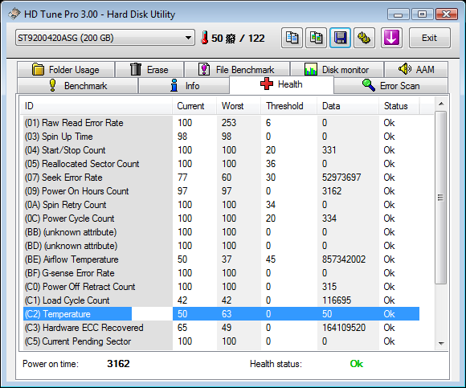Viewport: 466px width, 388px height.
Task: Select the (BB) unknown attribute row
Action: (222, 232)
